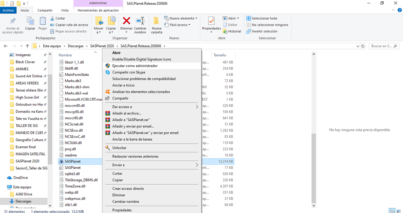Viewport: 403px width, 213px height.
Task: Click the Cortar scissors icon
Action: (x=52, y=18)
